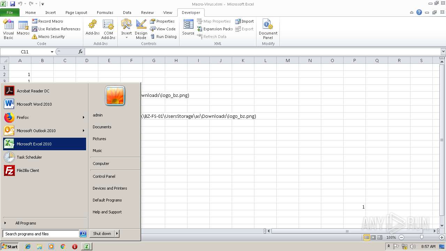This screenshot has width=446, height=251.
Task: Switch to Page Break Preview in status bar
Action: (380, 237)
